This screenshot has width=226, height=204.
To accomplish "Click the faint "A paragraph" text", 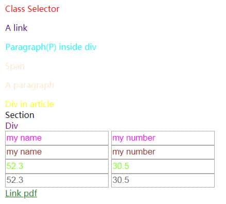I will coord(29,85).
